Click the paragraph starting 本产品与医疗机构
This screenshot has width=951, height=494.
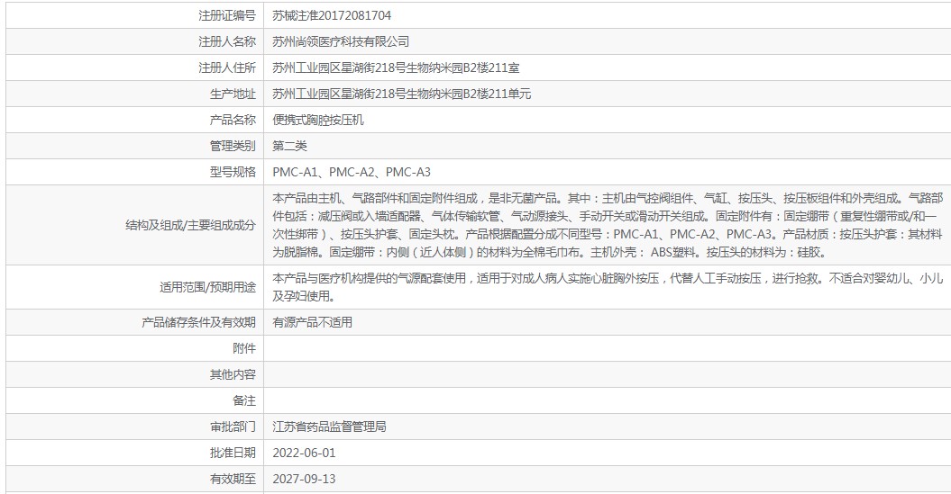point(608,287)
